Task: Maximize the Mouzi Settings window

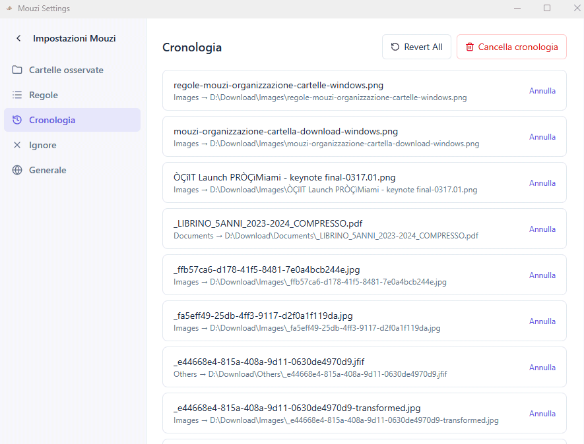Action: click(x=547, y=8)
